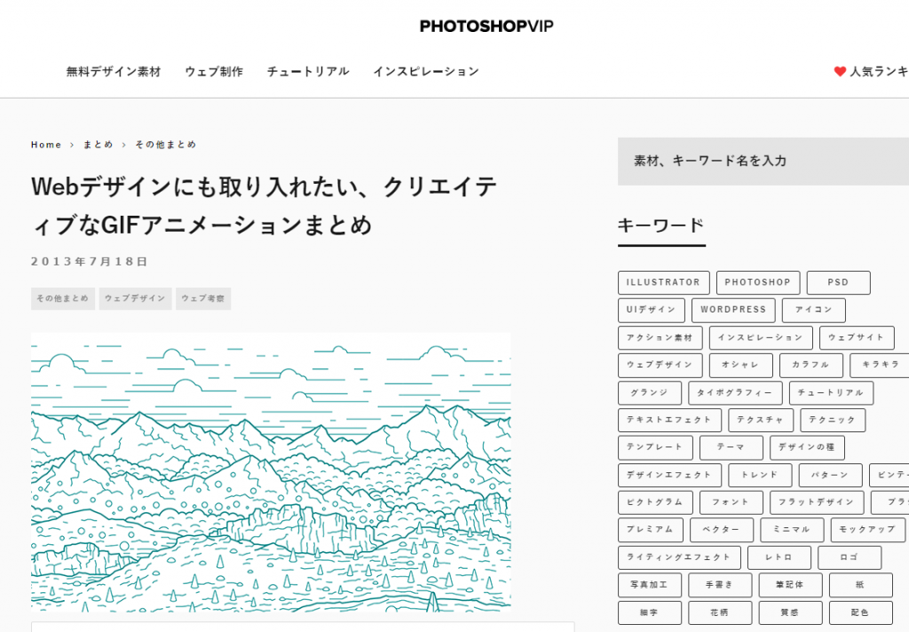This screenshot has height=632, width=909.
Task: Open 無料デザイン素材 in top navigation
Action: point(114,71)
